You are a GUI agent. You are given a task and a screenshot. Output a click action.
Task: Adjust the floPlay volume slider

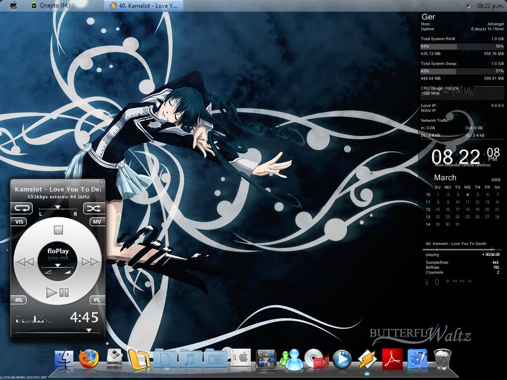click(x=58, y=267)
